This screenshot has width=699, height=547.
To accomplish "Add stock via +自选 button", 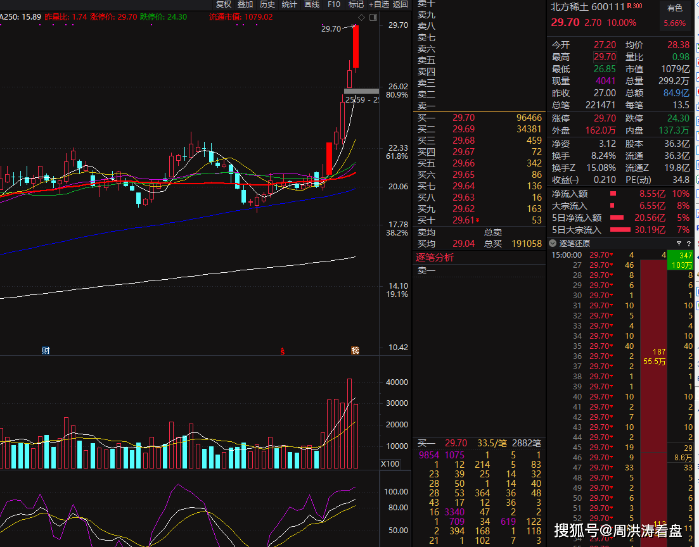I will pos(379,4).
